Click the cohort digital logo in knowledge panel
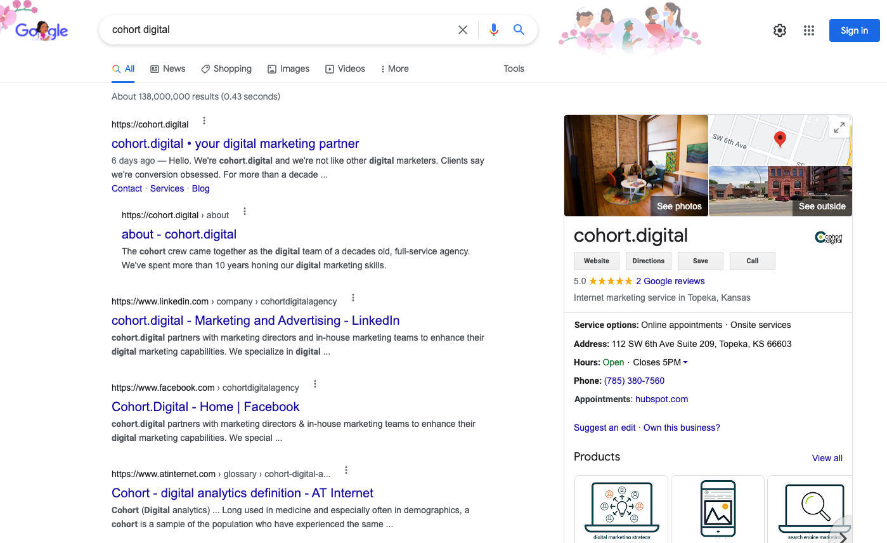This screenshot has height=543, width=887. (x=829, y=238)
